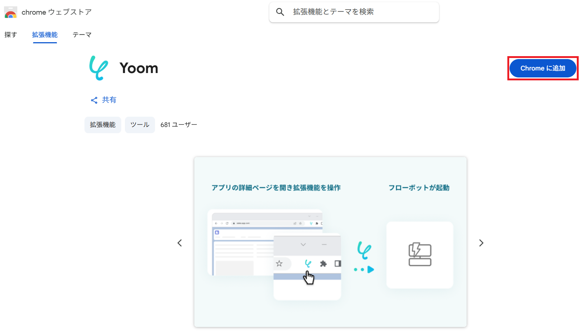579x331 pixels.
Task: Click the 681 ユーザー user count text
Action: tap(179, 125)
